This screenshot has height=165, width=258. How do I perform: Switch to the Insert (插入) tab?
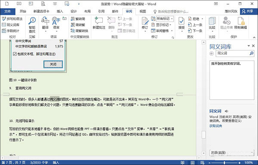[60, 11]
